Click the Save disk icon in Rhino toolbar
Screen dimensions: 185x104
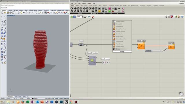click(8, 13)
